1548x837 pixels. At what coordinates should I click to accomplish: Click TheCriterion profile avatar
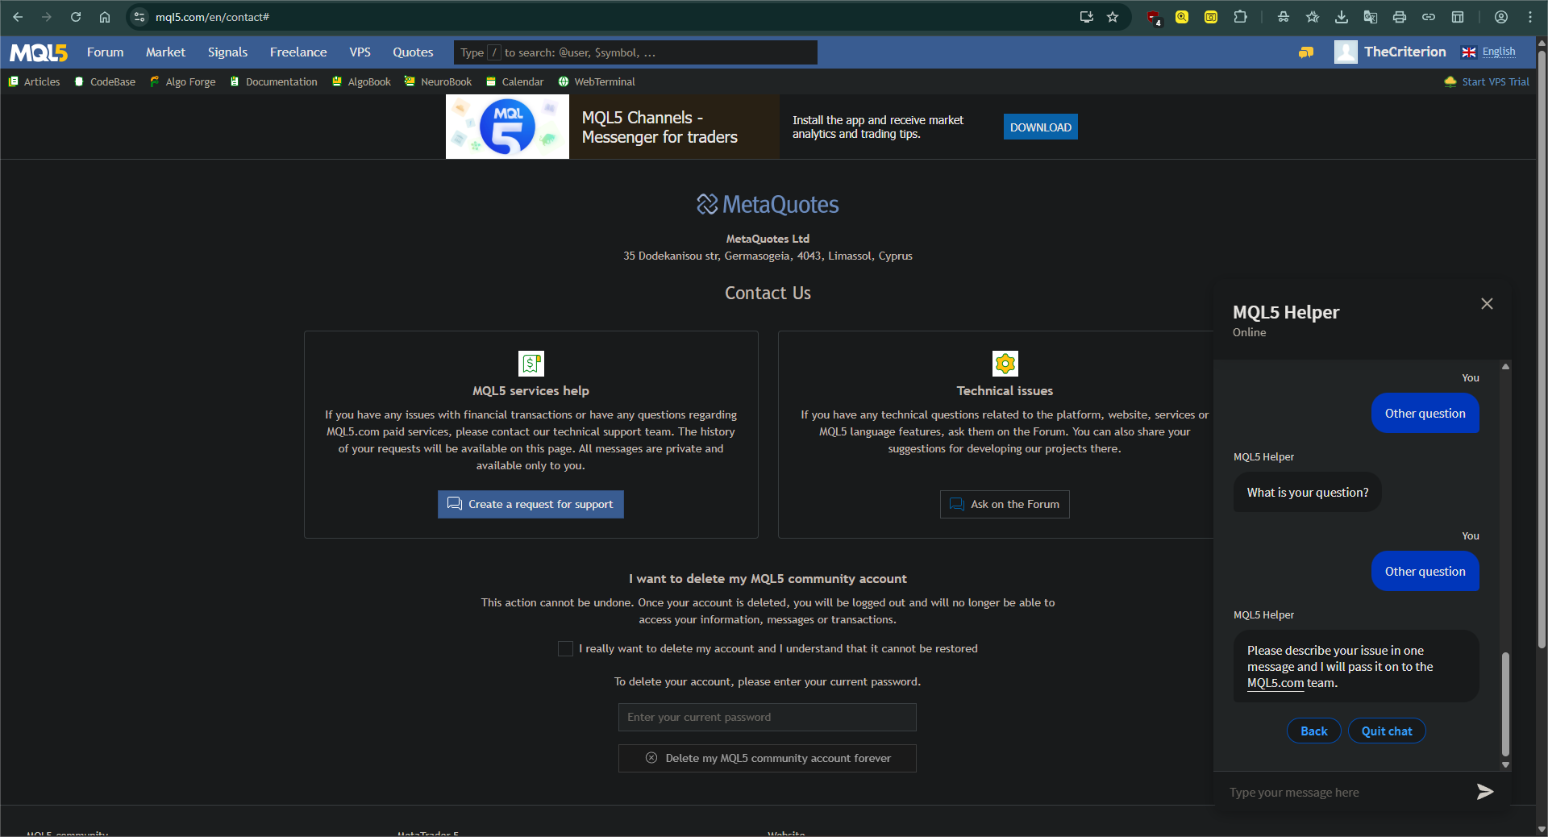[x=1346, y=52]
